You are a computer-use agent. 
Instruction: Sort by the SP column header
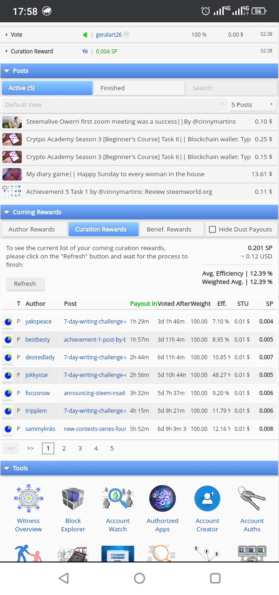pyautogui.click(x=269, y=304)
